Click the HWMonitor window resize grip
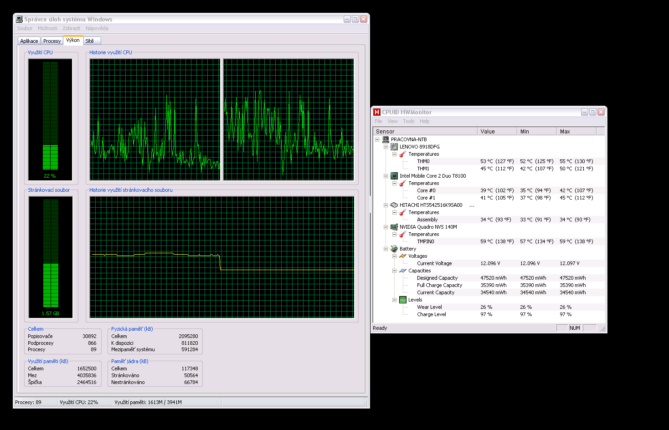The height and width of the screenshot is (430, 669). click(x=602, y=328)
